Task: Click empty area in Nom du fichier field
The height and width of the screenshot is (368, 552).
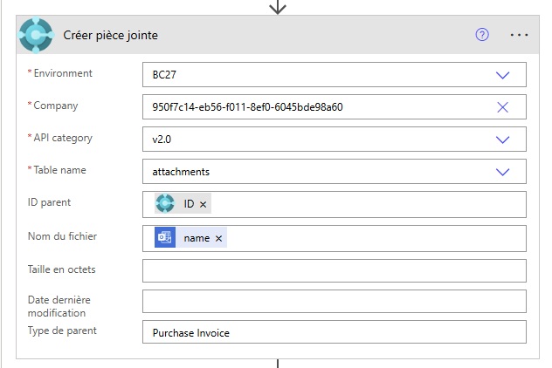Action: (x=376, y=238)
